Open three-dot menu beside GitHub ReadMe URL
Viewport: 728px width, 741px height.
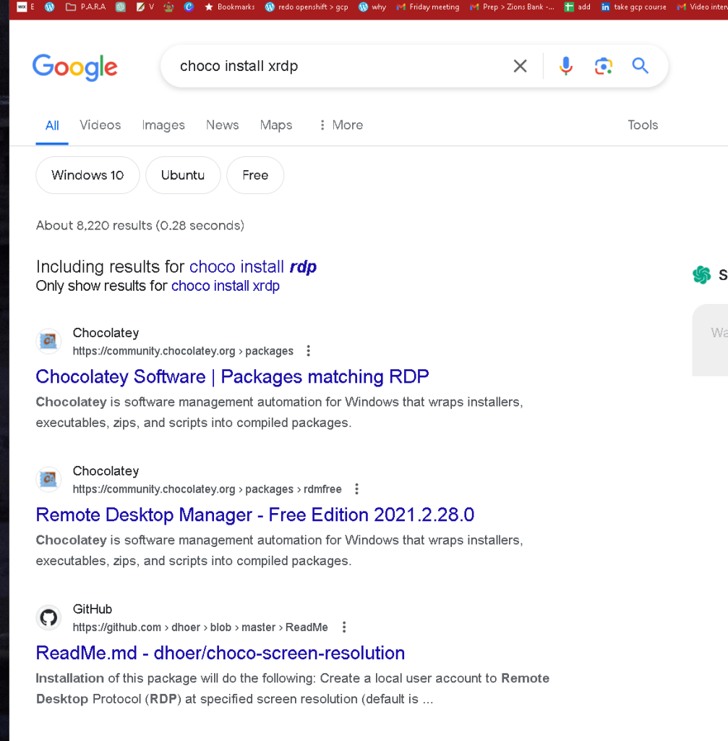344,627
